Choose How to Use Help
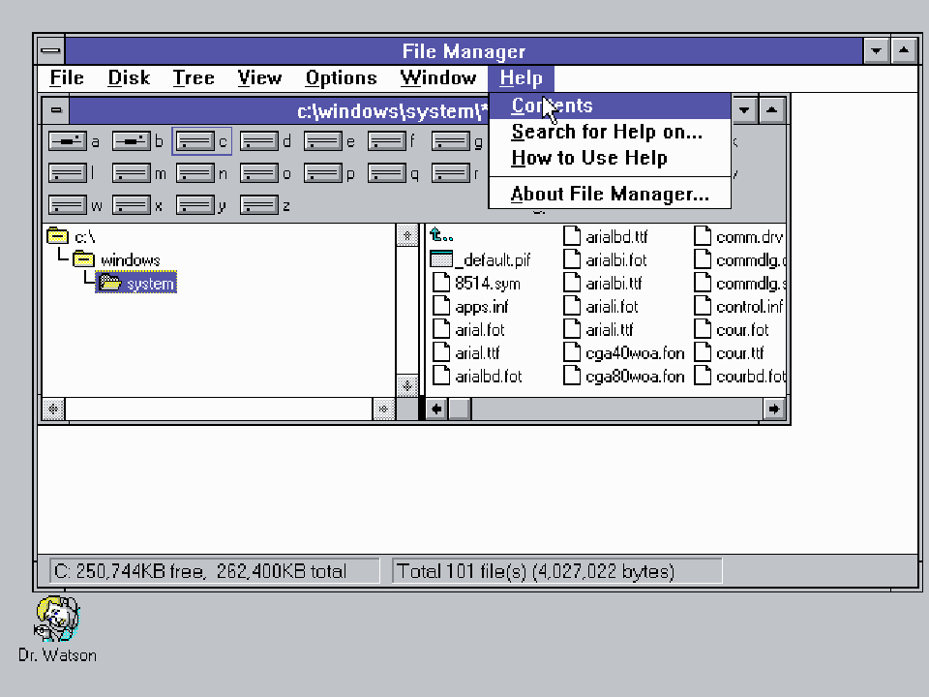Image resolution: width=929 pixels, height=697 pixels. (x=610, y=158)
